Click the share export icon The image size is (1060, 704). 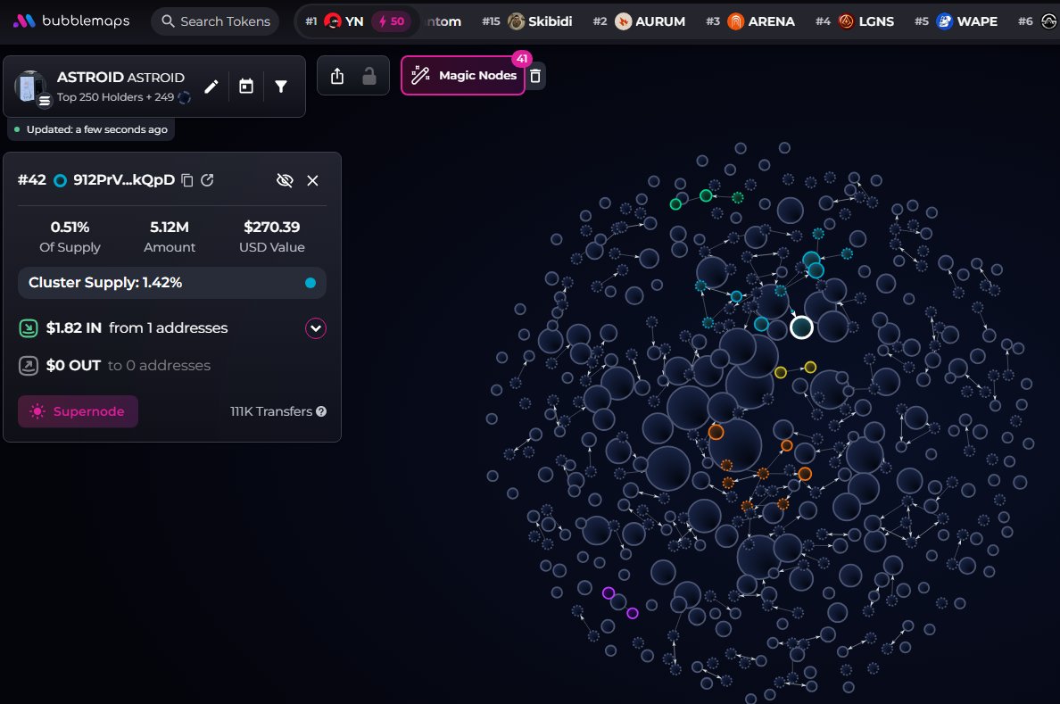337,76
